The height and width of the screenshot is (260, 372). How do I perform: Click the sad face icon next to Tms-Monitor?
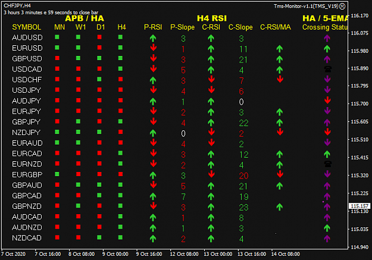342,6
